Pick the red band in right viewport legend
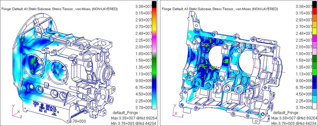 tap(315, 11)
